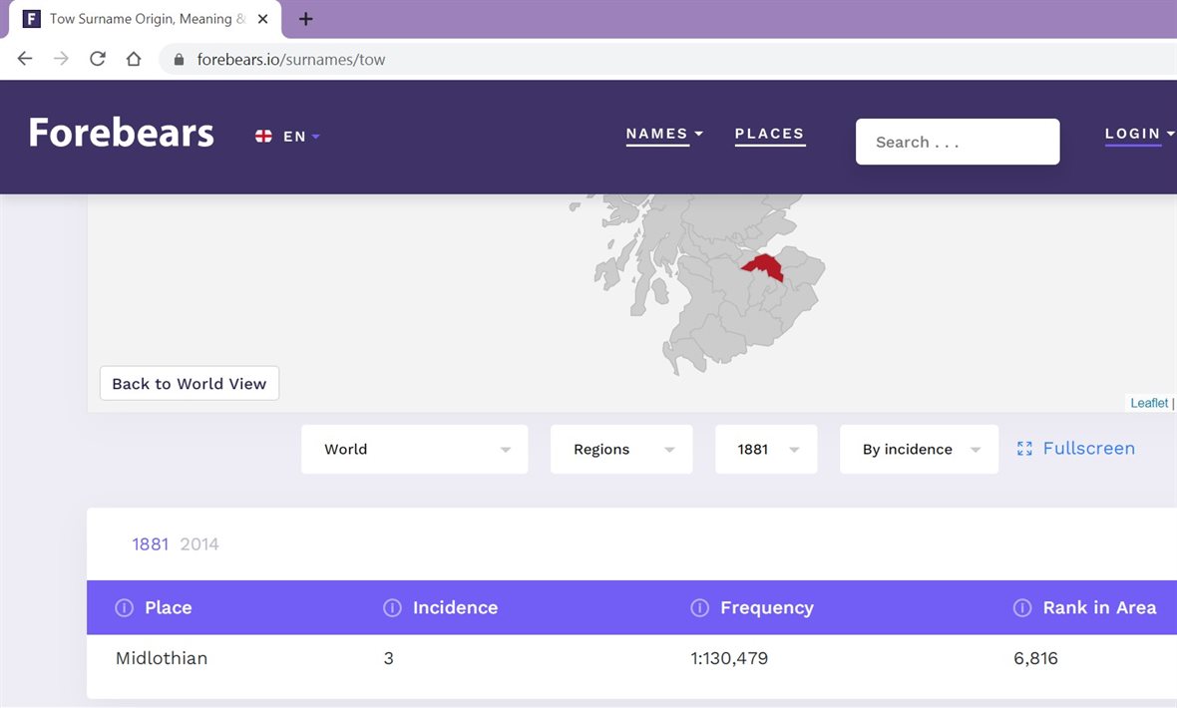The height and width of the screenshot is (708, 1177).
Task: Click into the Search input field
Action: [x=957, y=142]
